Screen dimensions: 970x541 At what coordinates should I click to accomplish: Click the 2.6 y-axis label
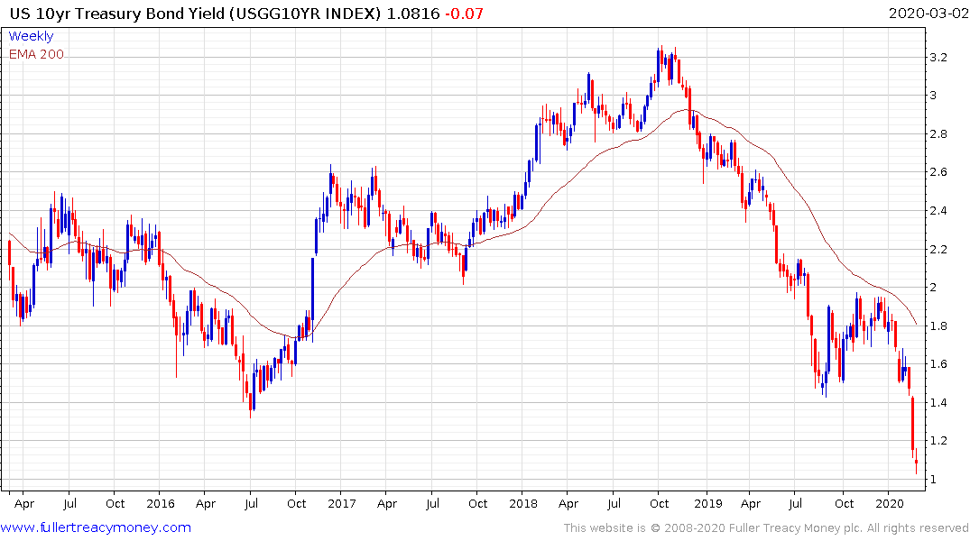point(938,172)
